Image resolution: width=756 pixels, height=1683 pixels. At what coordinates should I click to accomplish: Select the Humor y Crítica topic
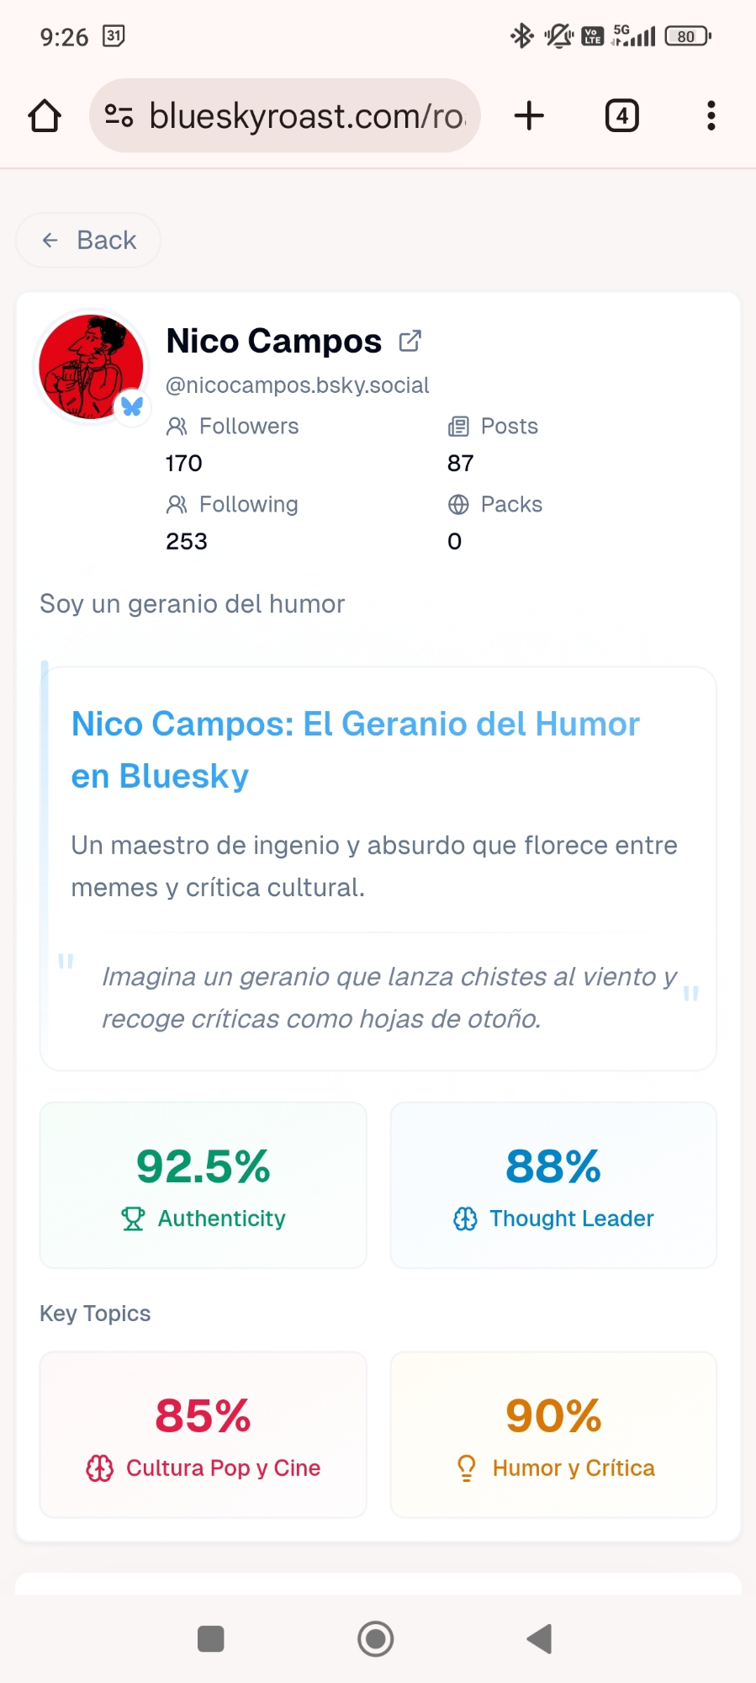click(553, 1434)
